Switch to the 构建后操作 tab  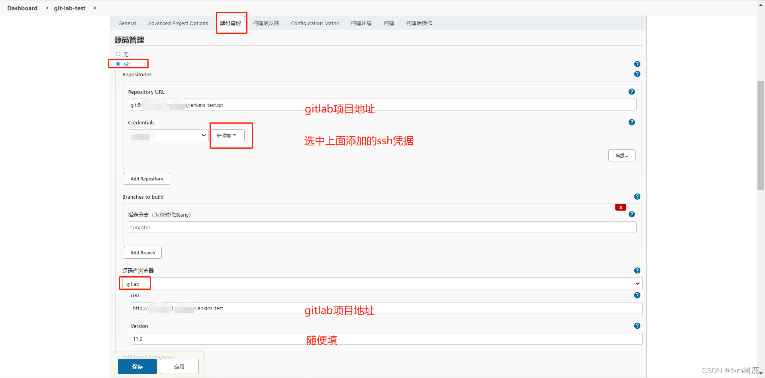[x=419, y=23]
